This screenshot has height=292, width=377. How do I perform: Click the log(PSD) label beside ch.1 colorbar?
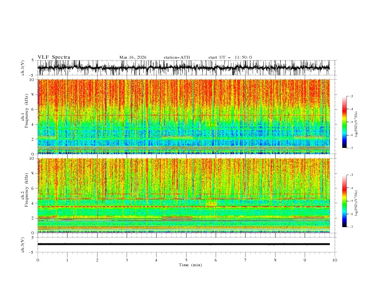[x=357, y=125]
